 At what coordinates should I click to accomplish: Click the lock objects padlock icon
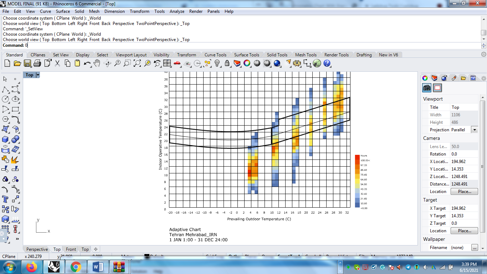tap(227, 64)
